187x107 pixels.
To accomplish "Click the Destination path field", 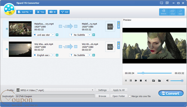I will click(x=55, y=96).
